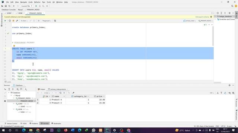Viewport: 238px width, 133px height.
Task: Execute the SQL statement with the green run arrow in the editor toolbar
Action: [5, 21]
